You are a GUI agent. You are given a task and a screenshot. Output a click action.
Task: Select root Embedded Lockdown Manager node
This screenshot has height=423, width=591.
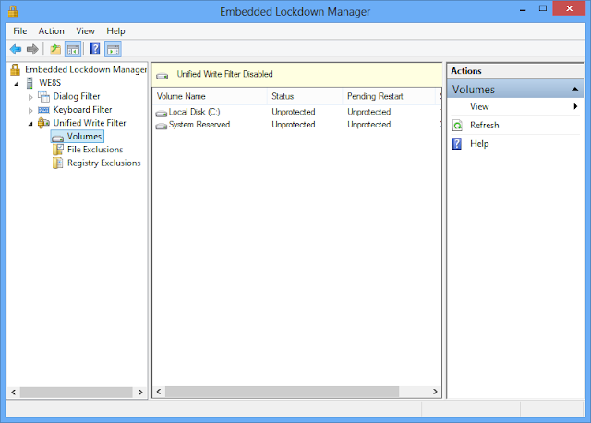click(86, 69)
